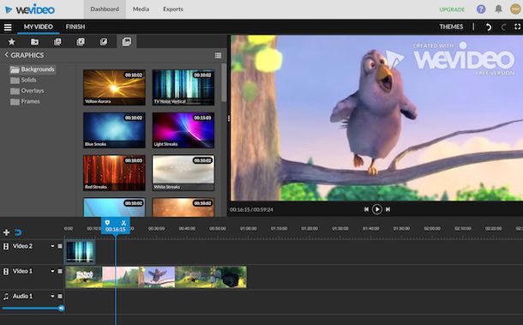Select the clip on Video 2 track
This screenshot has width=523, height=325.
tap(80, 252)
